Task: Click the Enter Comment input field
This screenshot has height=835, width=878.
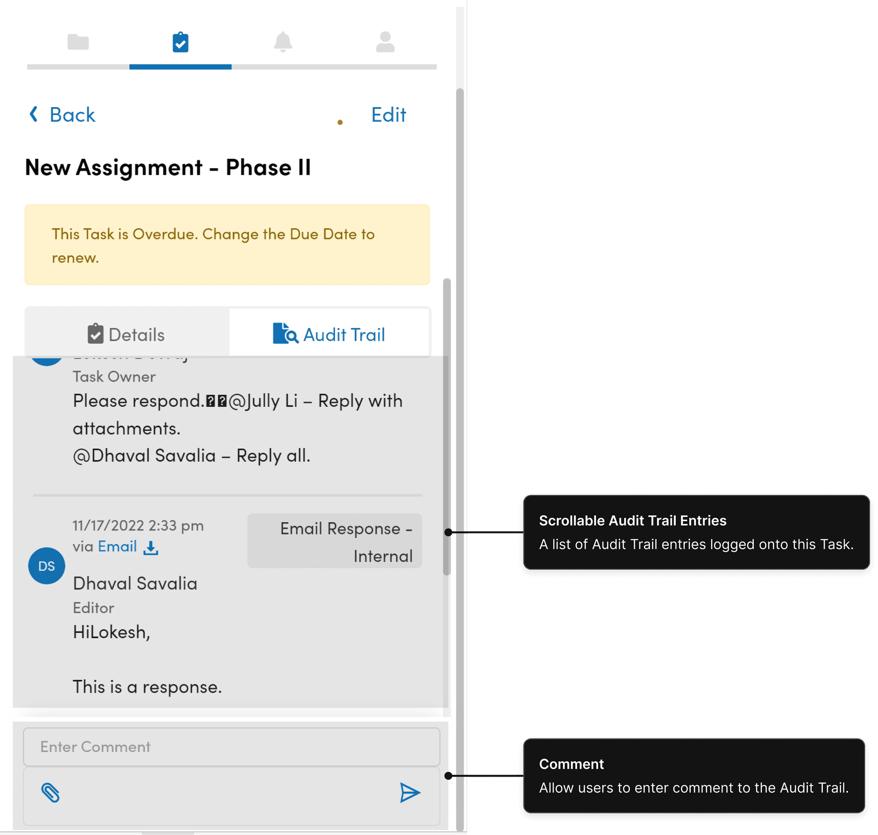Action: tap(232, 747)
